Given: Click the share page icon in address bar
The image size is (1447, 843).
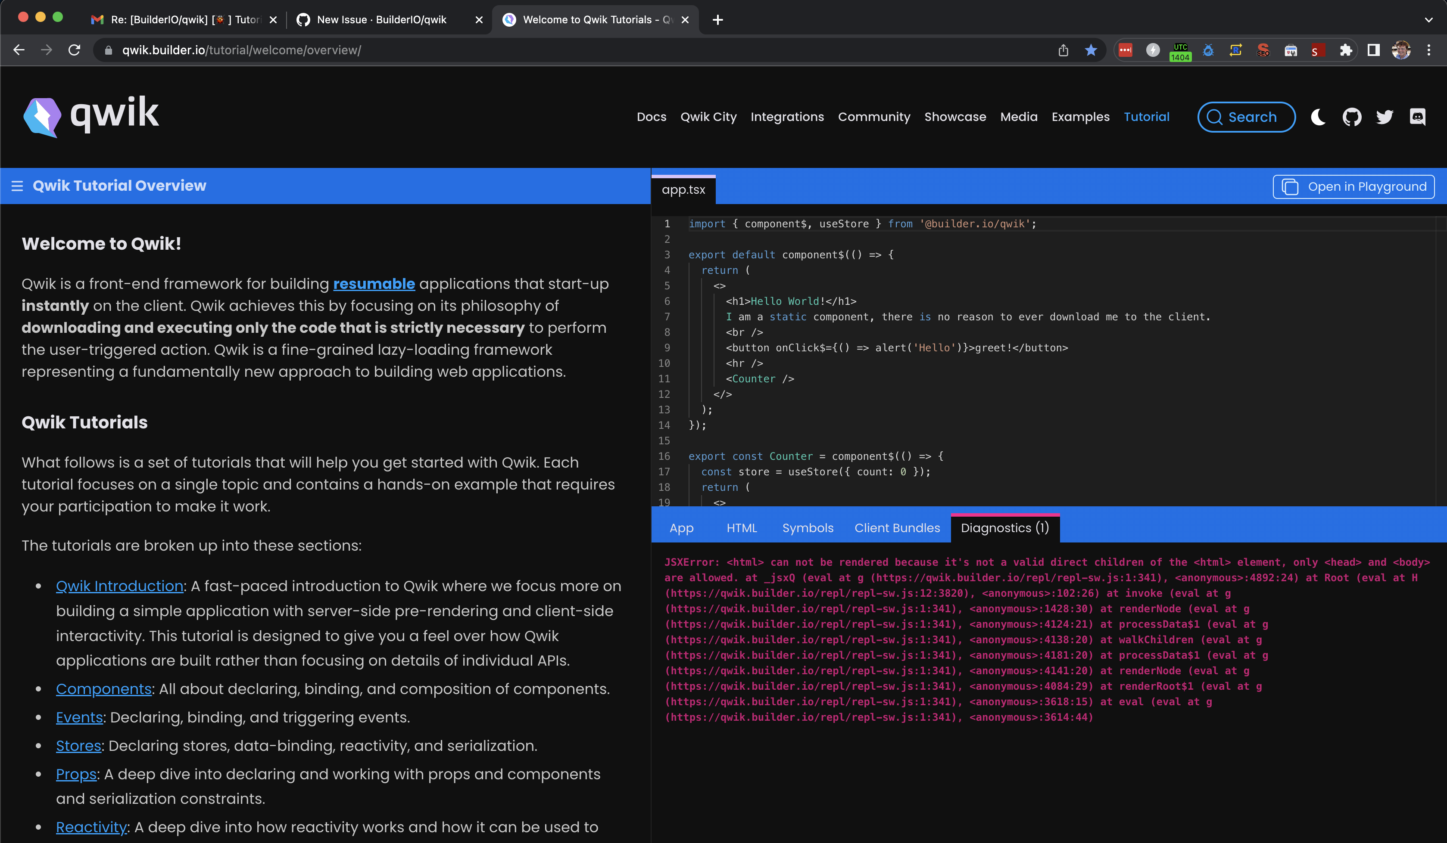Looking at the screenshot, I should pyautogui.click(x=1063, y=50).
